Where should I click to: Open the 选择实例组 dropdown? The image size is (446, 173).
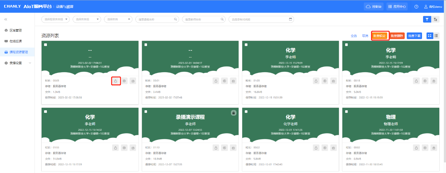pyautogui.click(x=87, y=19)
